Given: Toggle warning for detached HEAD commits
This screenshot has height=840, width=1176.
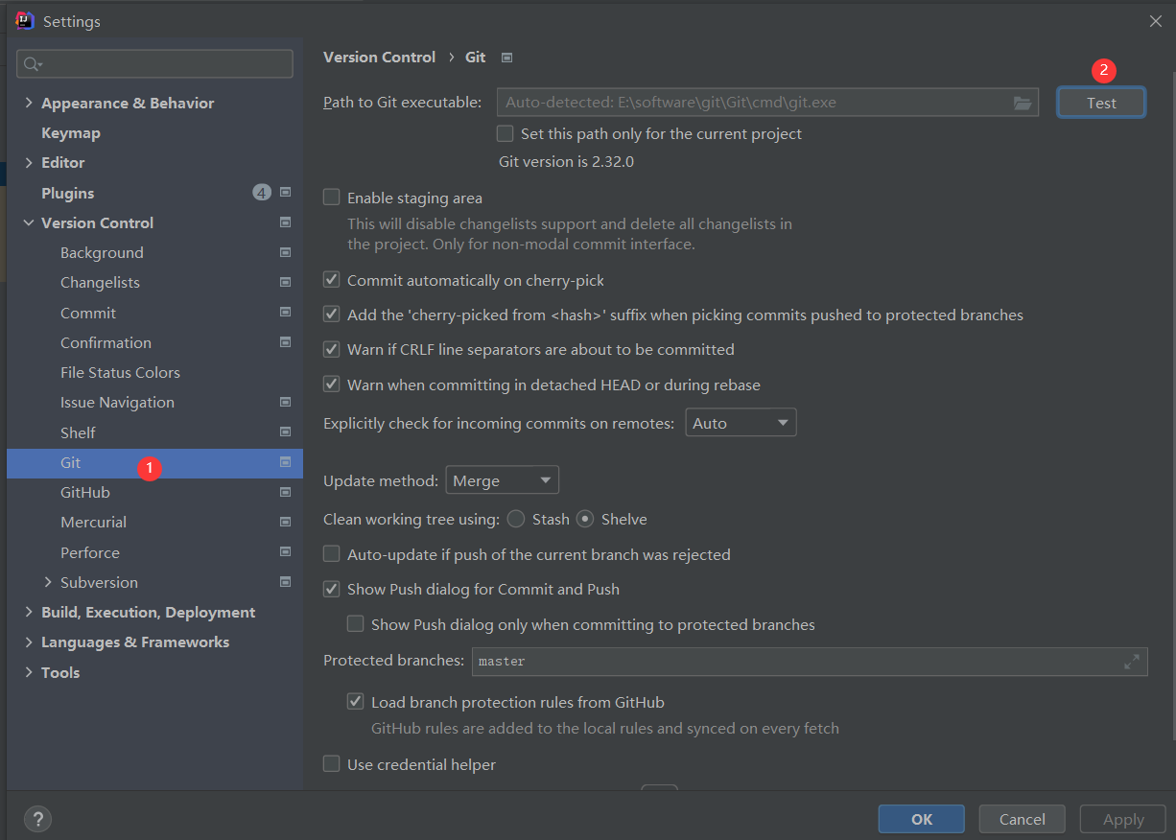Looking at the screenshot, I should click(x=332, y=385).
